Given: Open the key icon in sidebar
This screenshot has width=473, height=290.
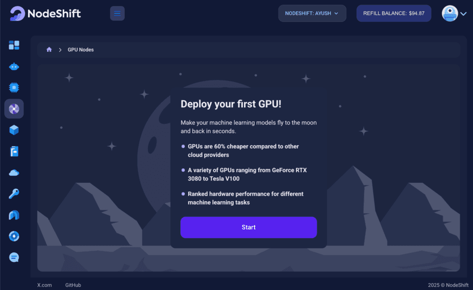Looking at the screenshot, I should coord(14,194).
